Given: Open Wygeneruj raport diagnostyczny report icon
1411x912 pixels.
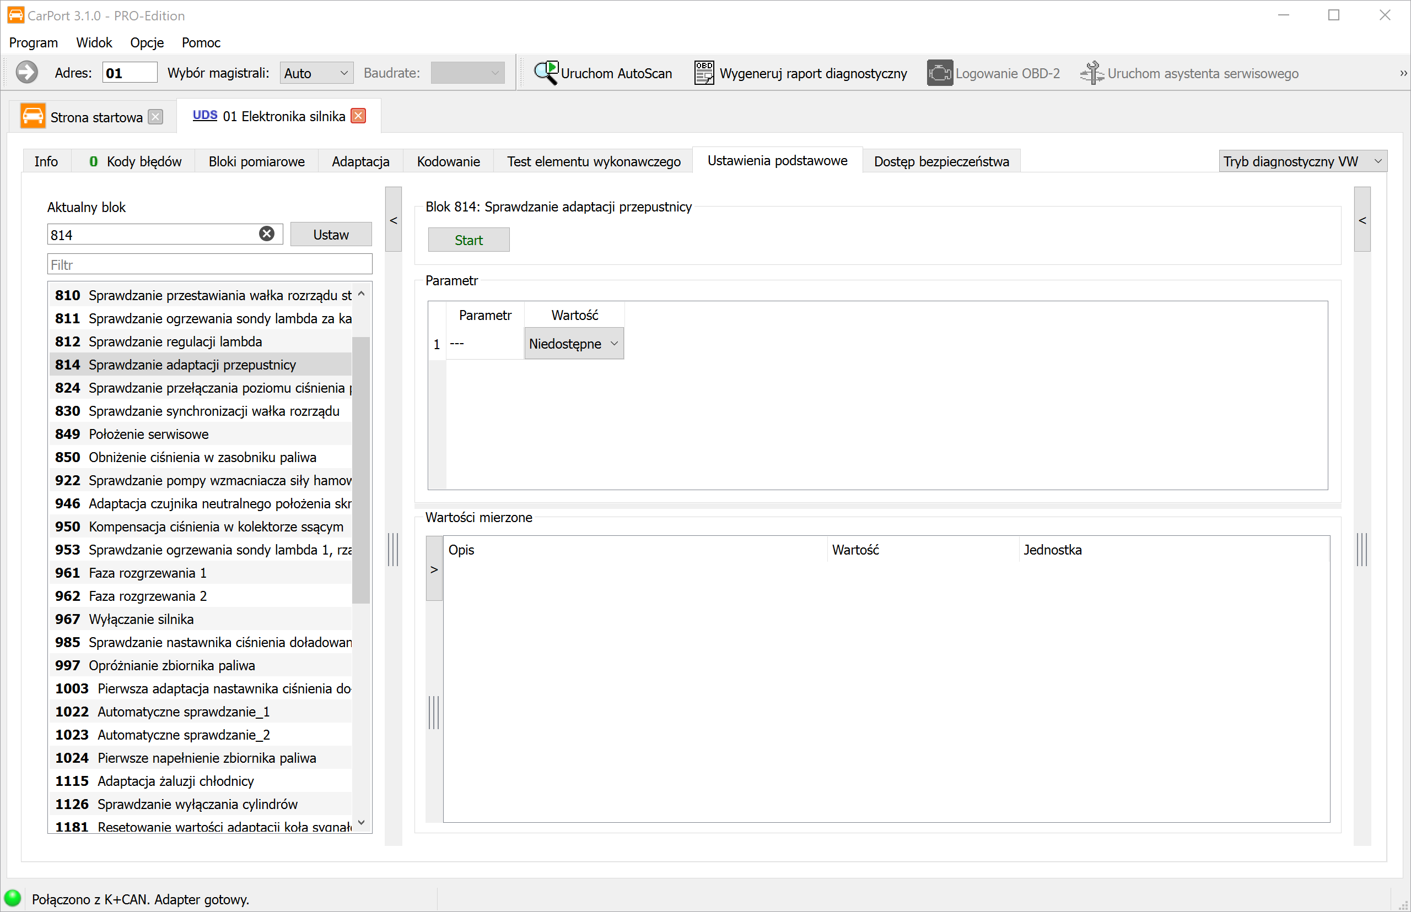Looking at the screenshot, I should [703, 73].
